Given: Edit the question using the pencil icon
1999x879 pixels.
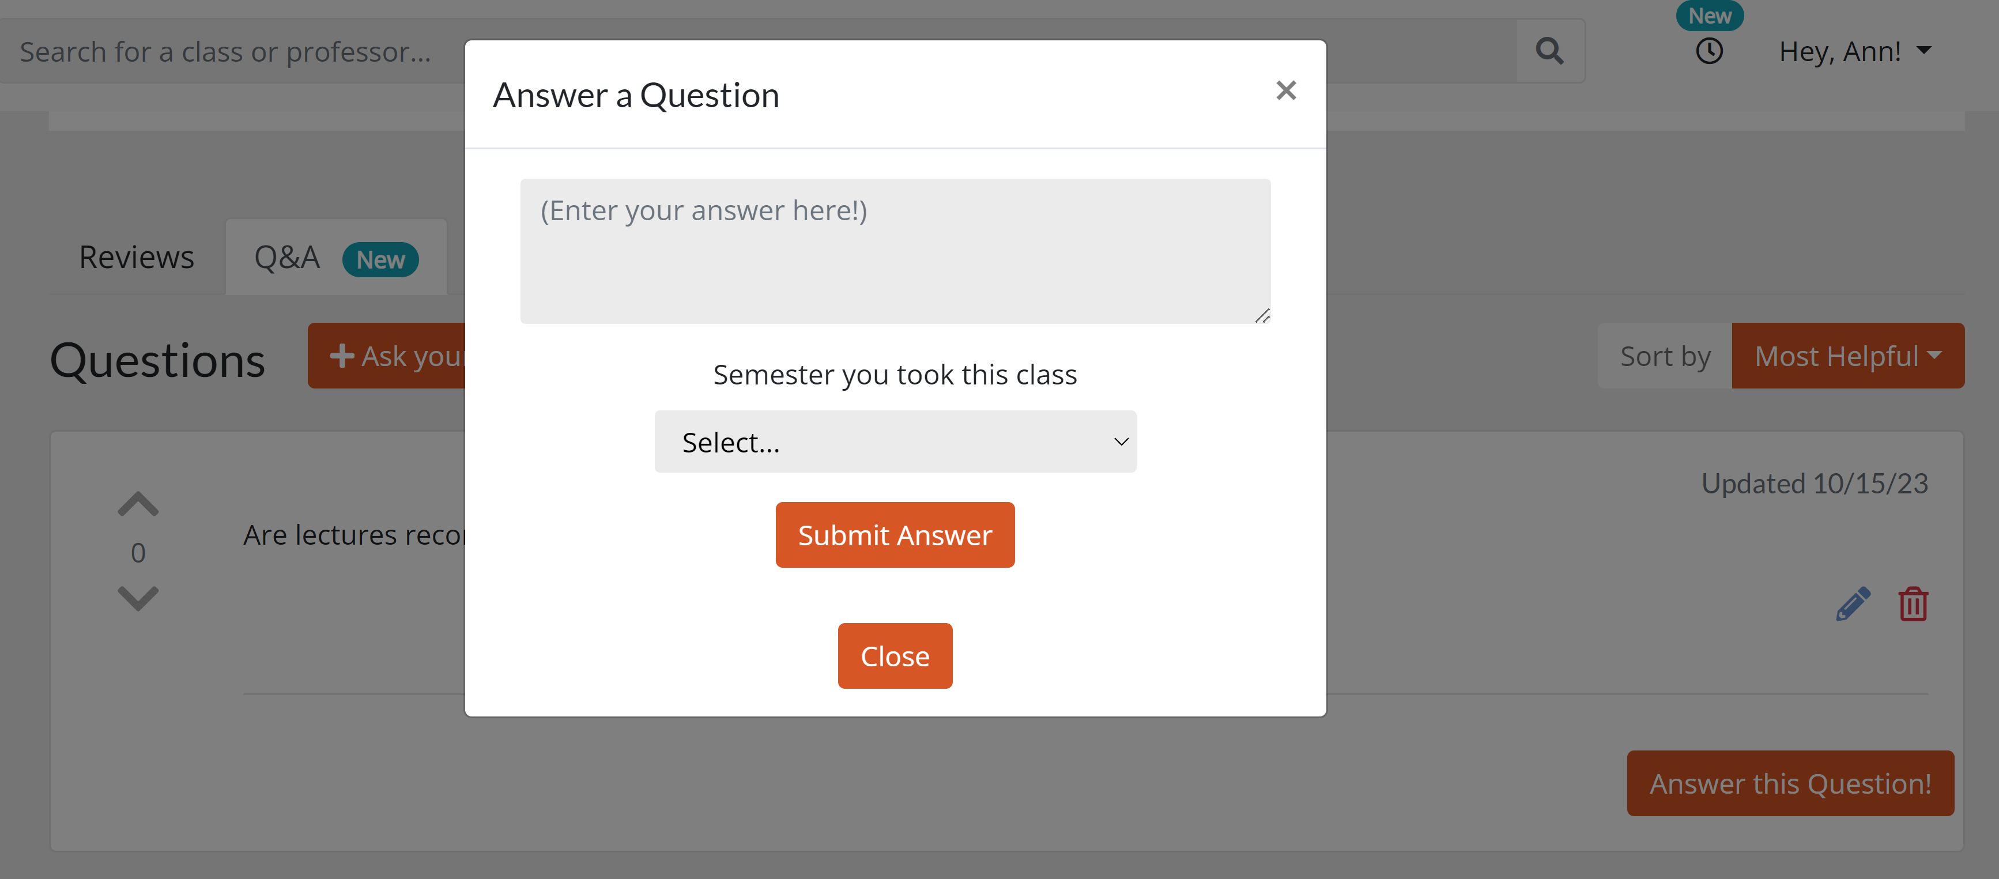Looking at the screenshot, I should coord(1853,603).
